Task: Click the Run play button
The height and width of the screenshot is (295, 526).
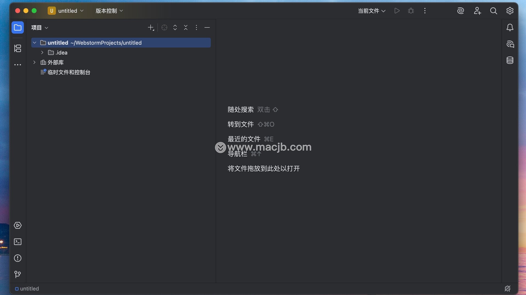Action: [397, 11]
